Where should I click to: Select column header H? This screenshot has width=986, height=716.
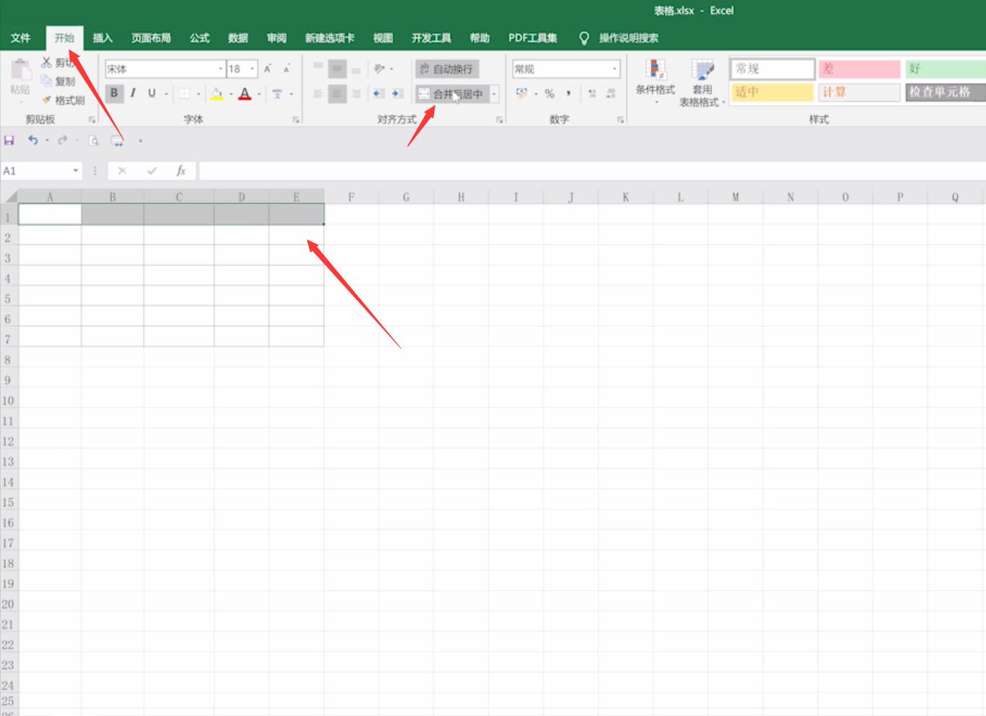461,197
